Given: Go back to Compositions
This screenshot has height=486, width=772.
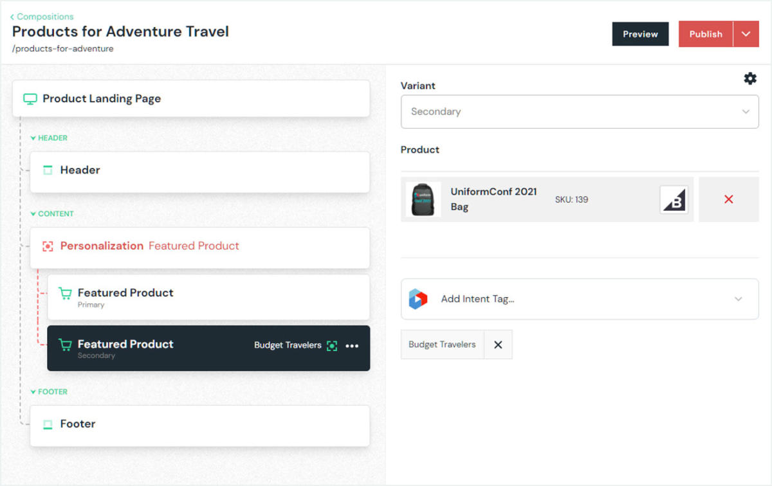Looking at the screenshot, I should 42,17.
